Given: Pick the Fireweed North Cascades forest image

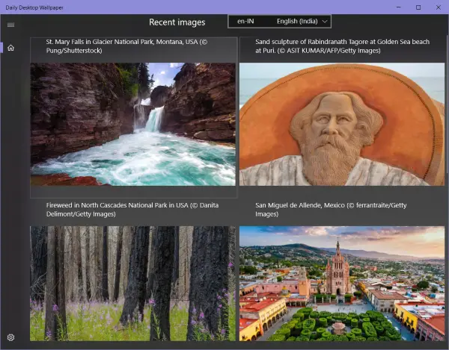Looking at the screenshot, I should (133, 284).
